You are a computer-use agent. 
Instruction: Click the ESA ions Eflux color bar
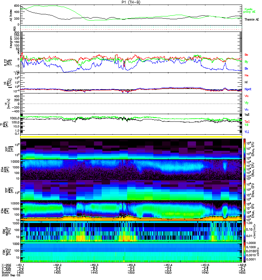(245, 169)
